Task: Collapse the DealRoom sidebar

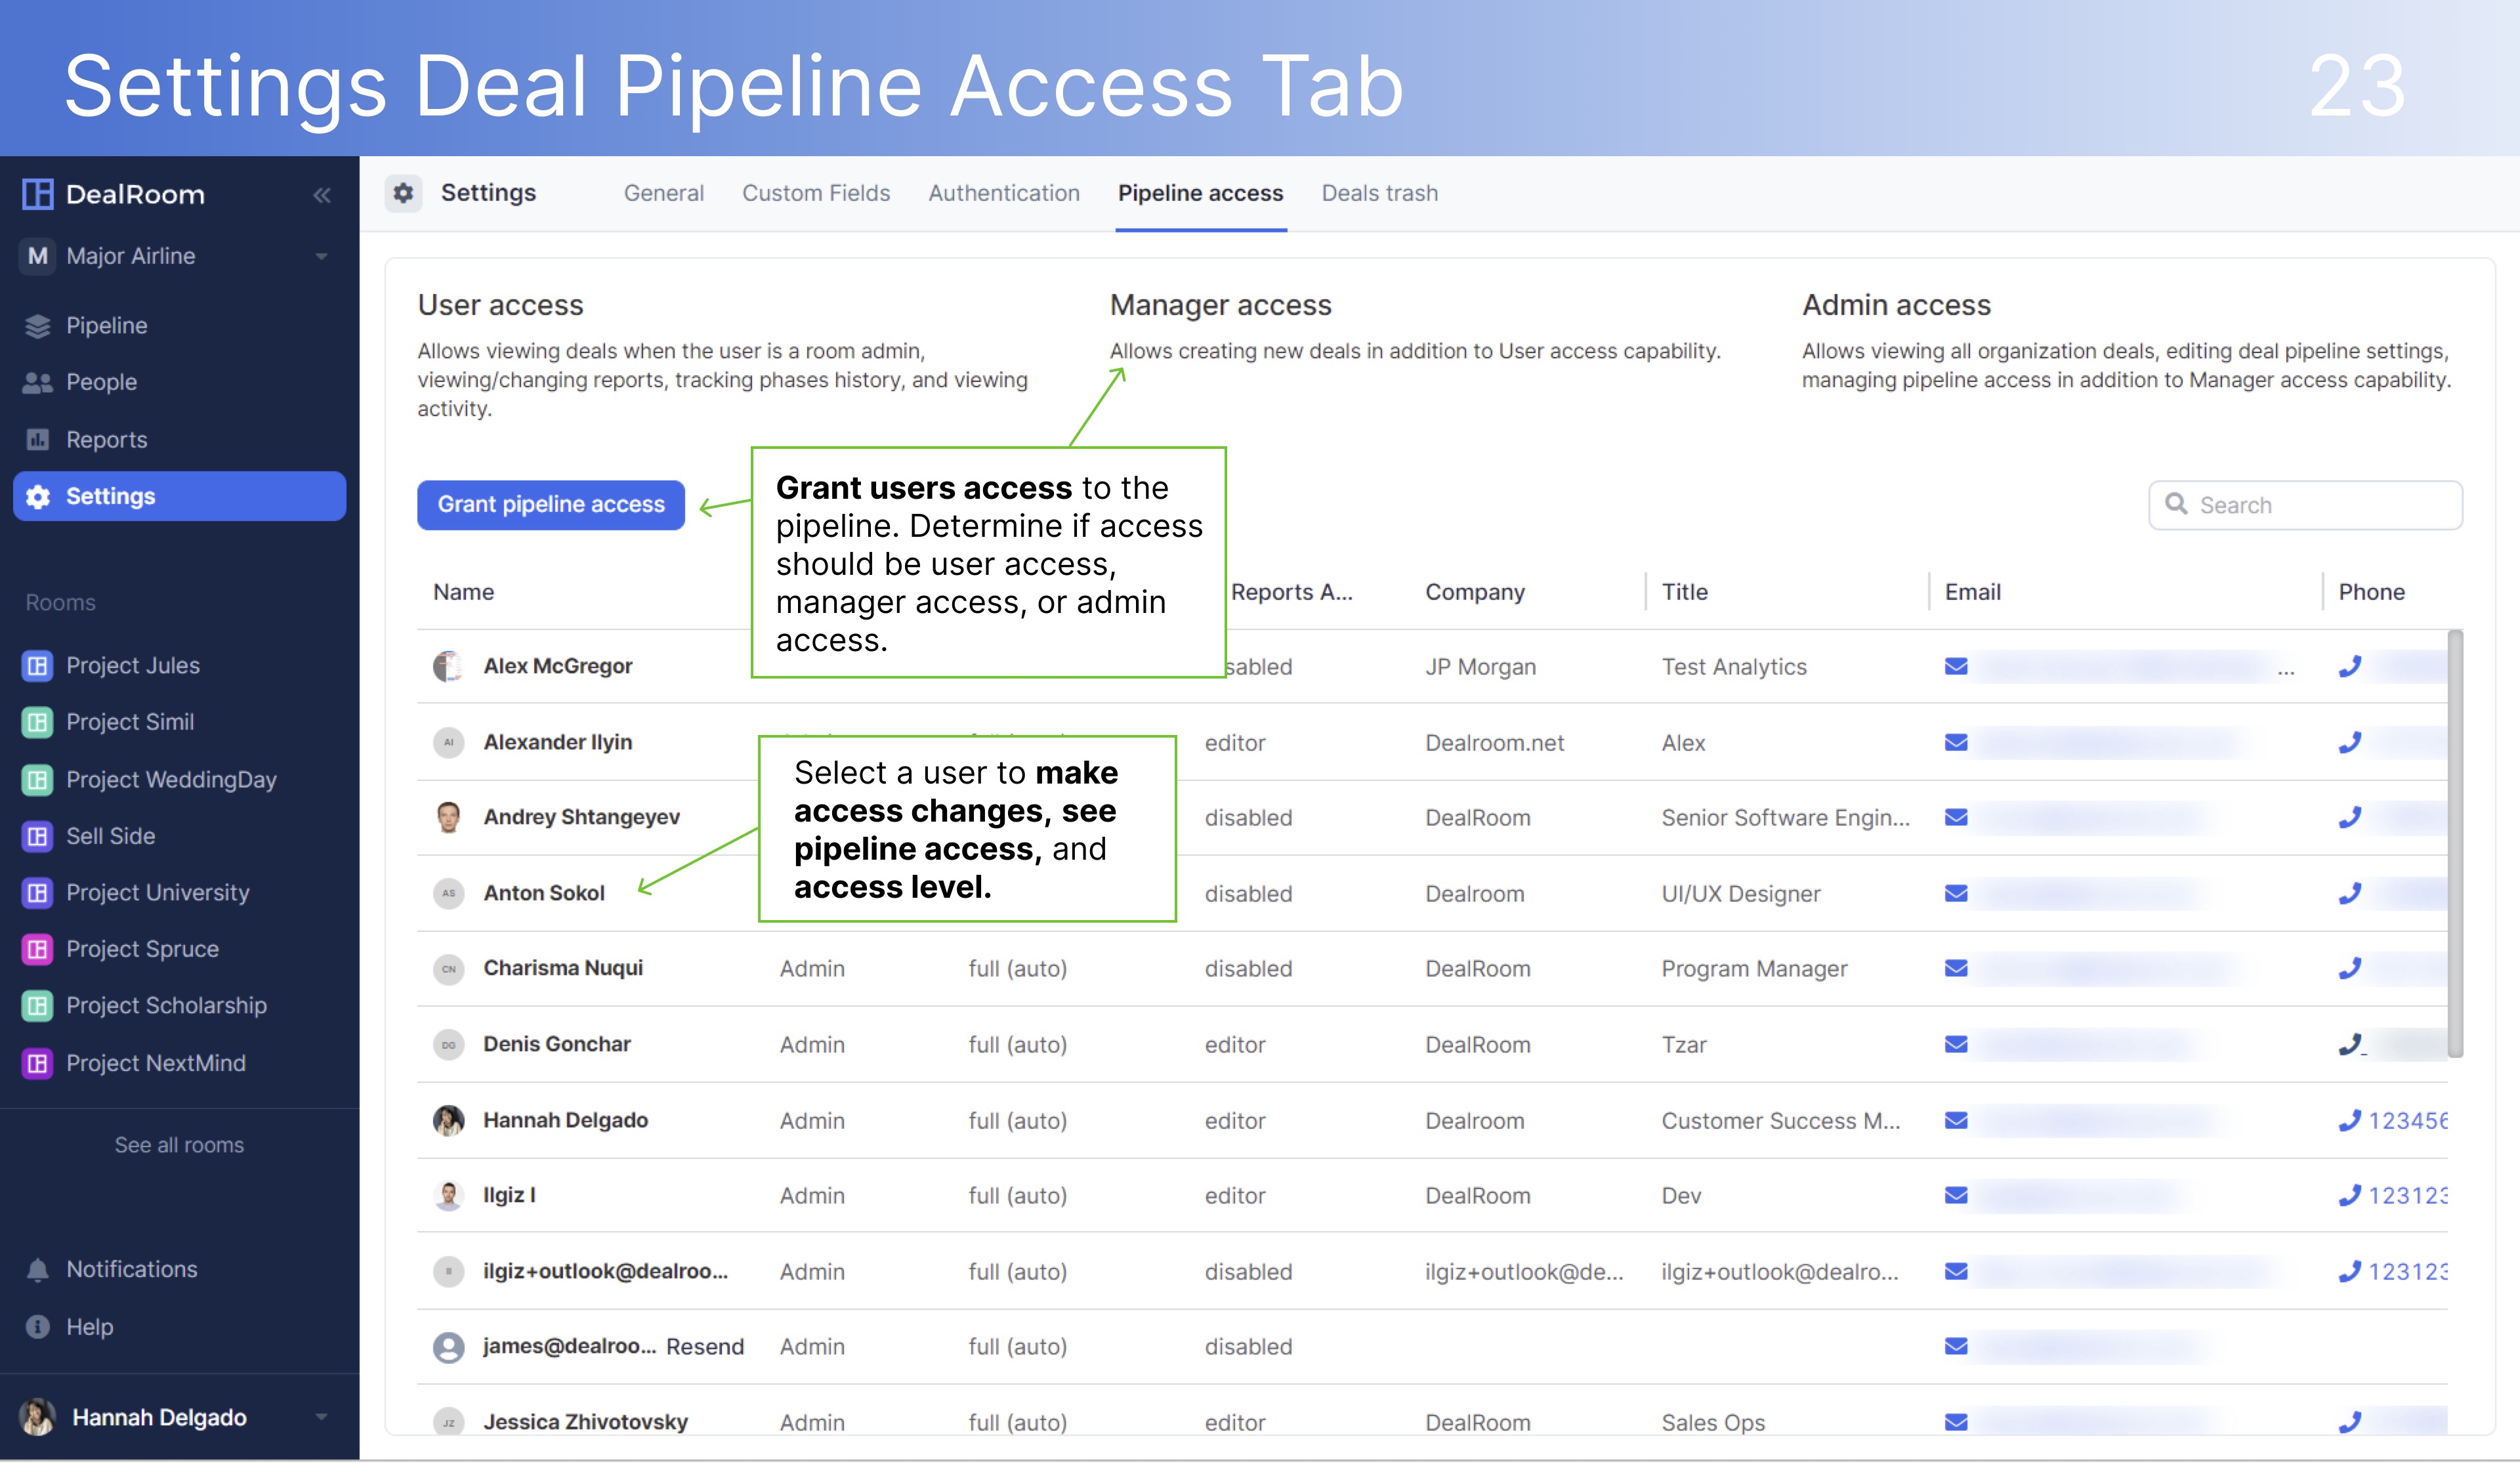Action: pos(322,194)
